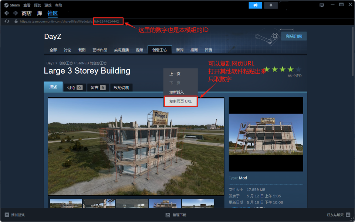Click the Steam logo menu
The image size is (355, 222).
coord(12,5)
